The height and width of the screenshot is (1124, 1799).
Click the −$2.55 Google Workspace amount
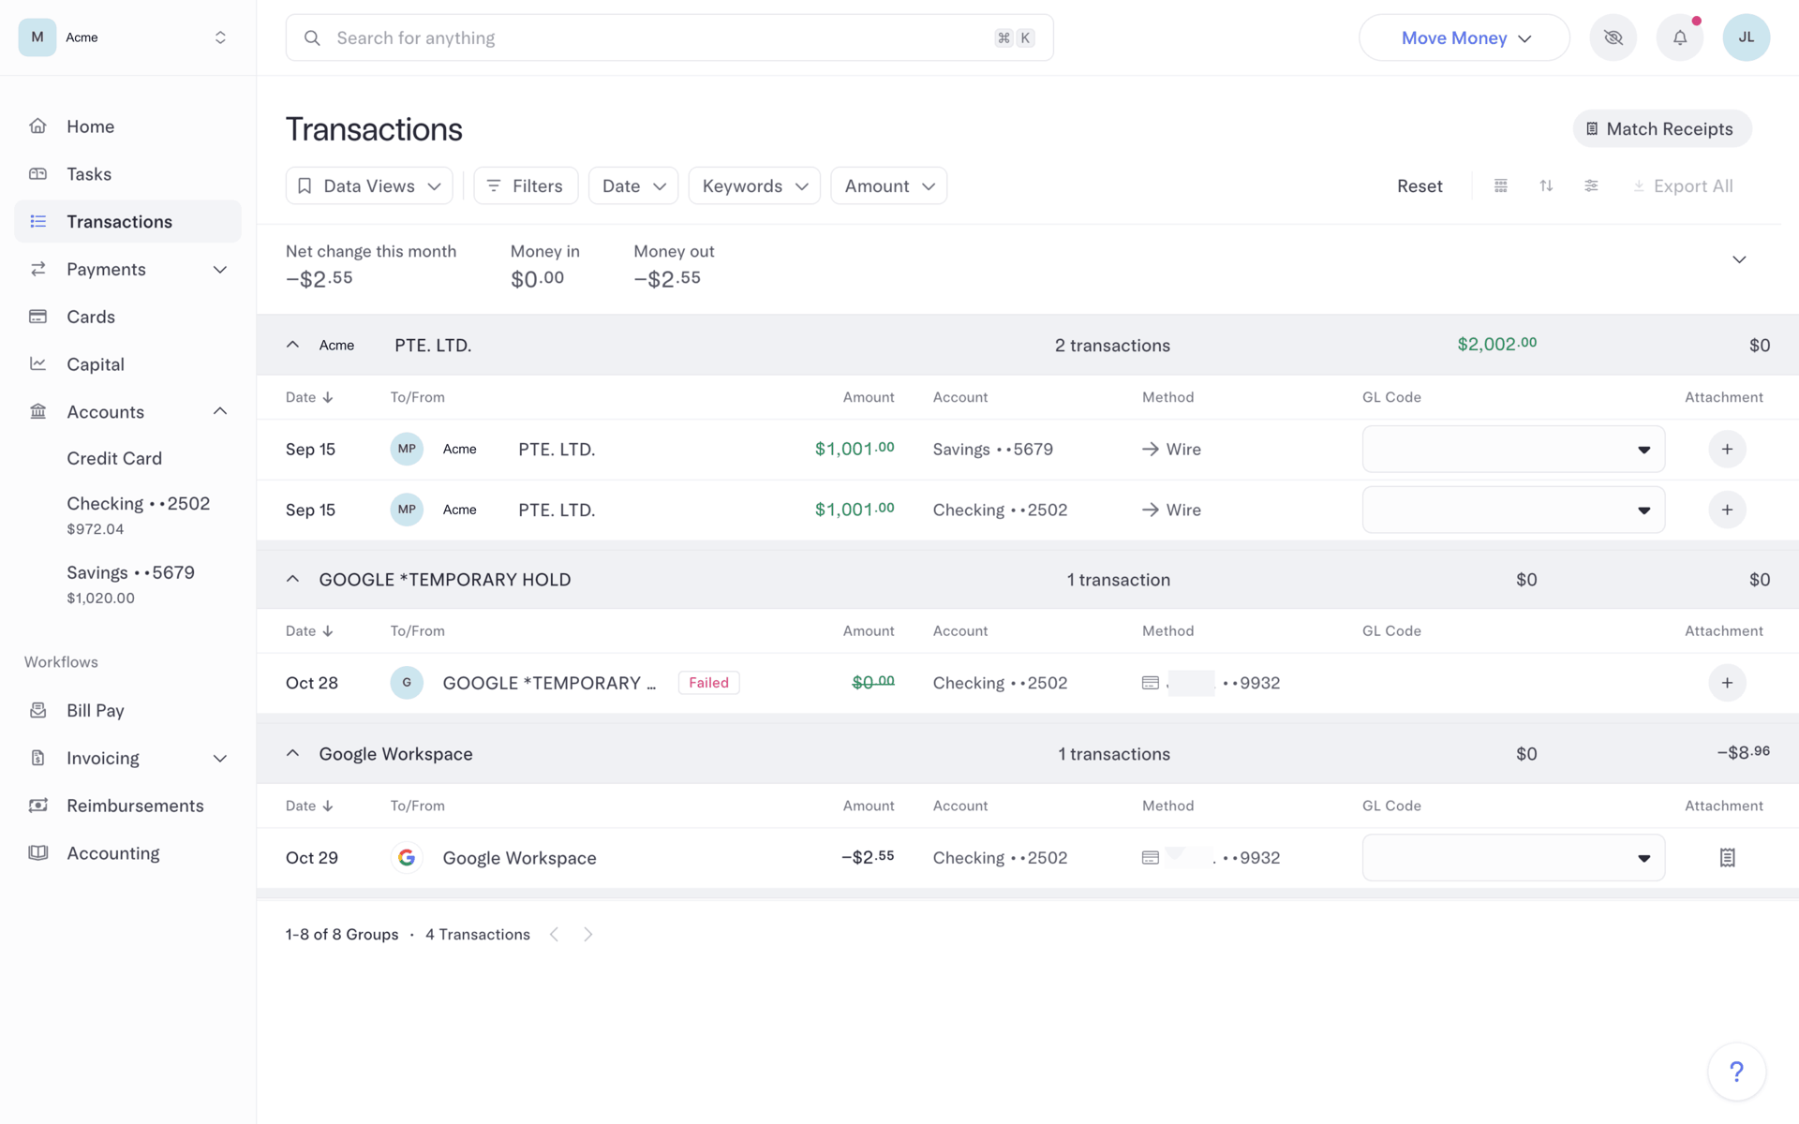pyautogui.click(x=868, y=857)
